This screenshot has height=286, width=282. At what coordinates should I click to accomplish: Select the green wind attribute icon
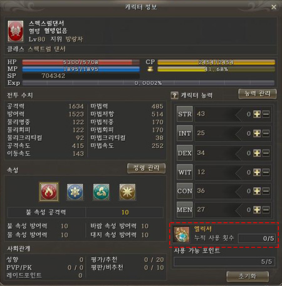[101, 192]
